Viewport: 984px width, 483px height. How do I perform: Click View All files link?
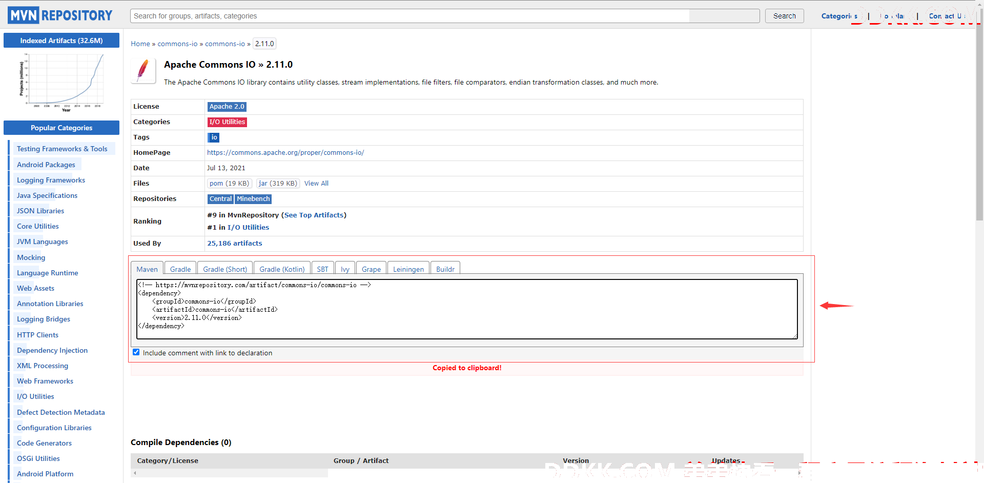point(316,183)
